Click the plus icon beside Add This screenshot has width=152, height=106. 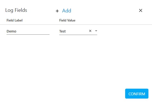pyautogui.click(x=57, y=11)
